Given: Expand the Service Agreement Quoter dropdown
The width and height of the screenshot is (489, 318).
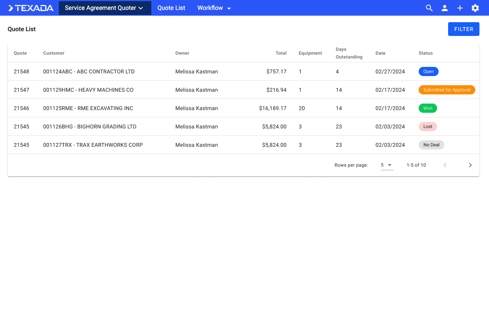Looking at the screenshot, I should [x=105, y=8].
